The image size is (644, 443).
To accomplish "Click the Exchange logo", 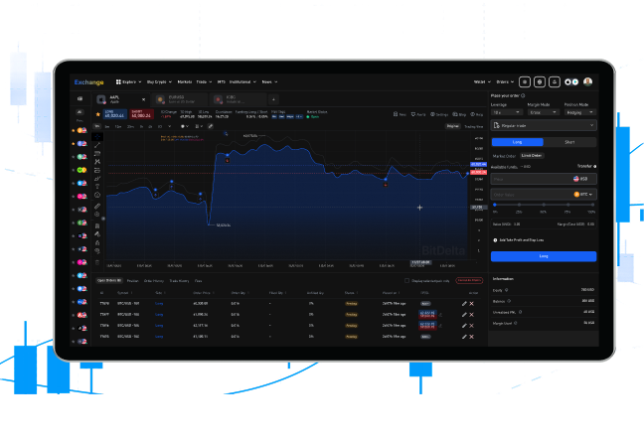I will (x=88, y=82).
